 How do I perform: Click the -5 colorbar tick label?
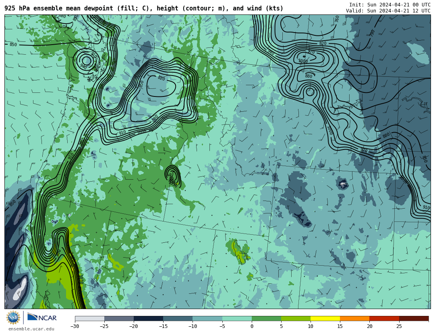click(x=222, y=326)
